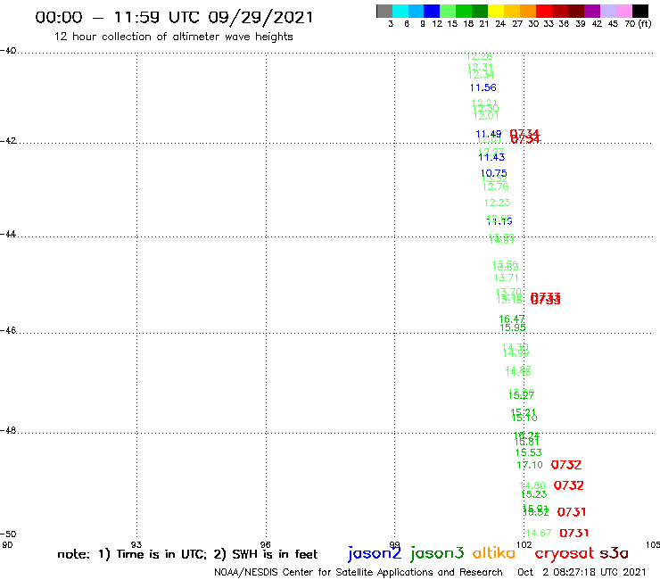Select the dark blue swatch in the legend
The height and width of the screenshot is (580, 660).
432,11
